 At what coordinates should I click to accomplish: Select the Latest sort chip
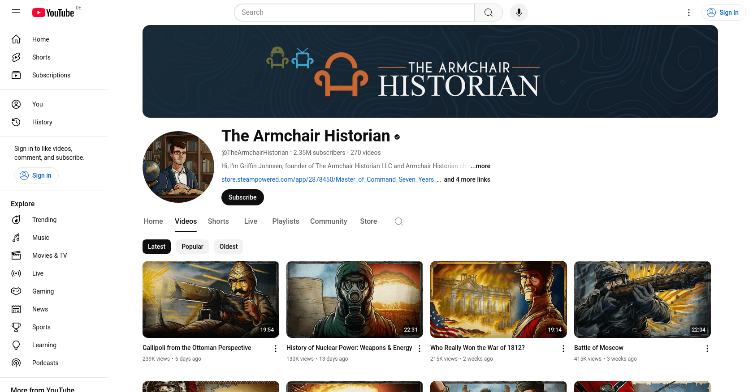(156, 247)
